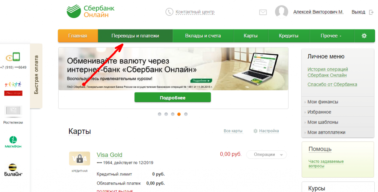
Task: Click the user profile avatar
Action: point(281,11)
